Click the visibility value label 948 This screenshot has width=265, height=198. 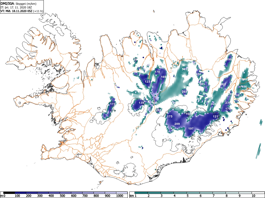244,79
